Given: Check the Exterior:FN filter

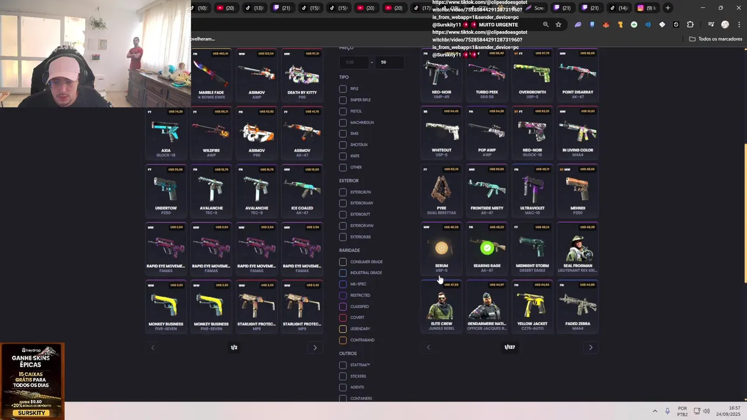Looking at the screenshot, I should [343, 192].
